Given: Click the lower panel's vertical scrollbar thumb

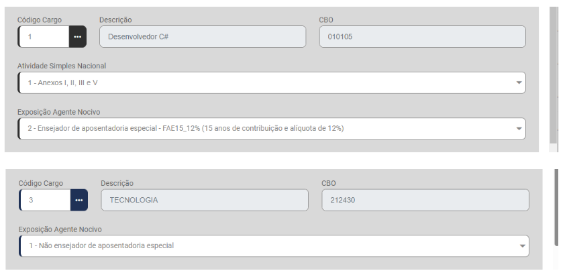Looking at the screenshot, I should [556, 208].
